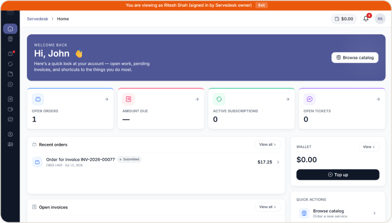392x223 pixels.
Task: Click the 'OPEN ORDERS' label
Action: point(45,111)
